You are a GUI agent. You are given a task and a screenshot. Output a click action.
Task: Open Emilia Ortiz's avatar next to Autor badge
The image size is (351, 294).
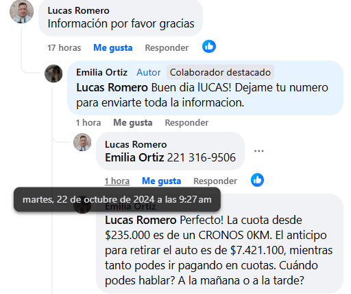[53, 73]
